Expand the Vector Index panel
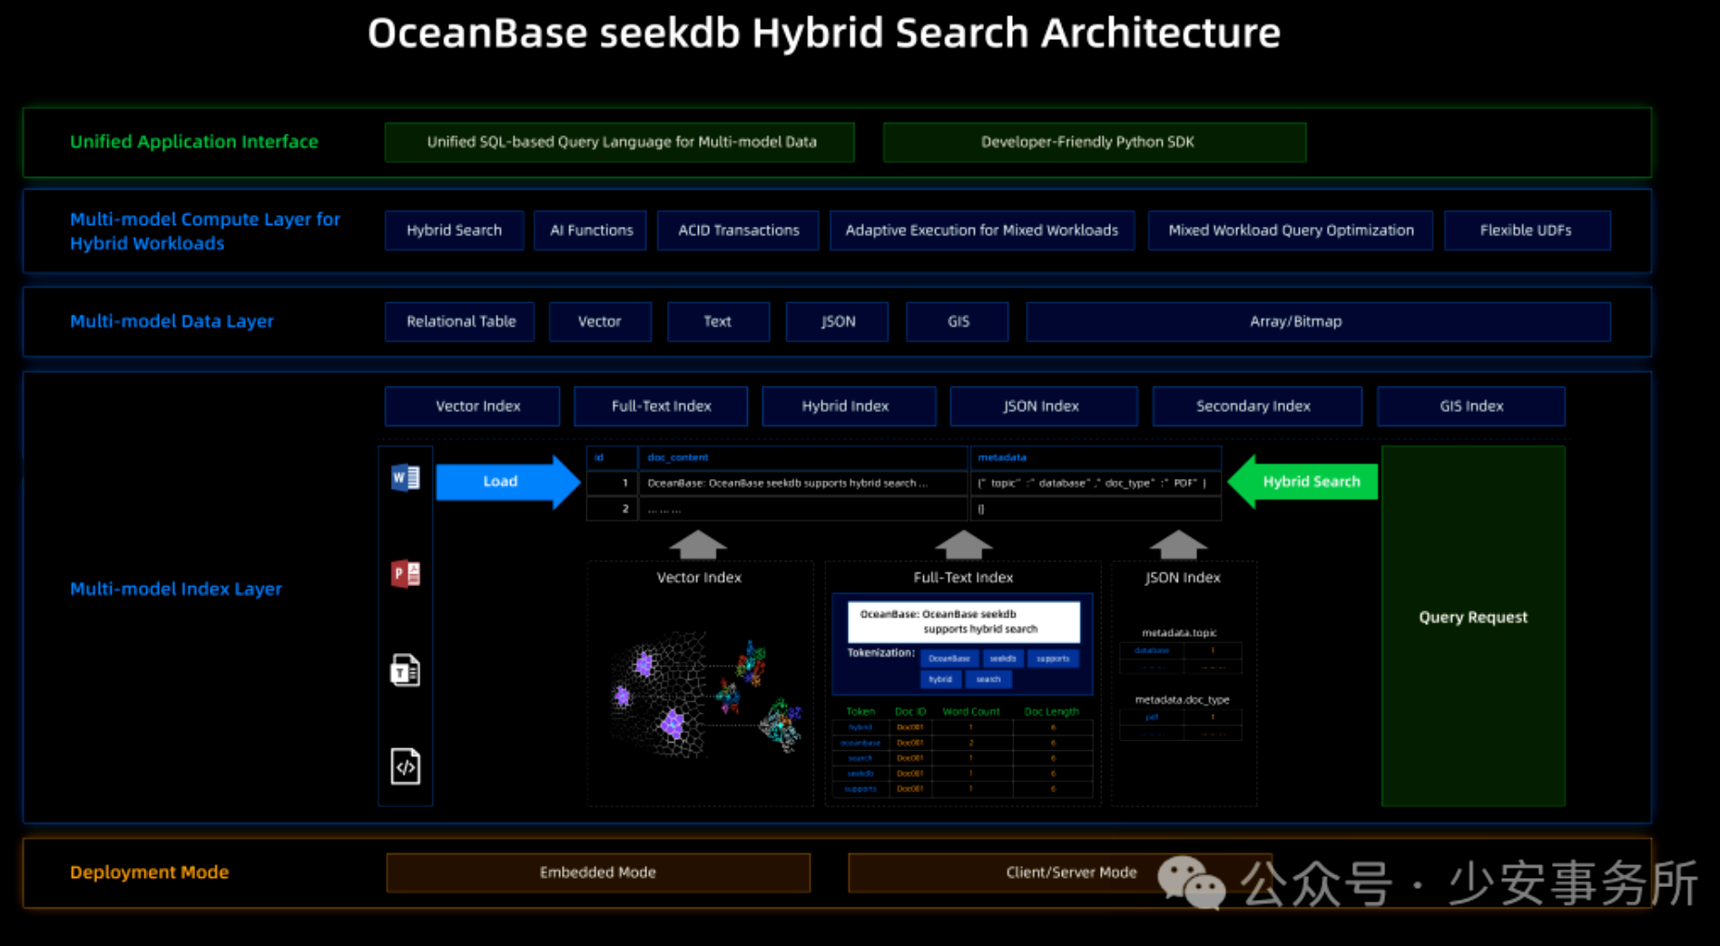The height and width of the screenshot is (946, 1720). click(699, 577)
